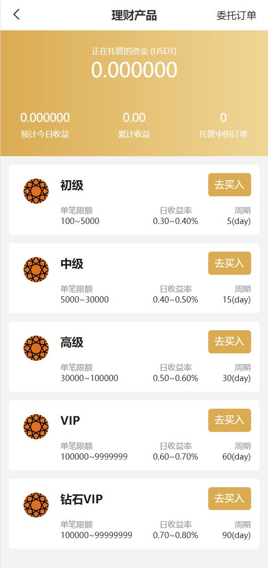The width and height of the screenshot is (268, 568).
Task: Click the 正在托管的资金 balance amount
Action: 134,70
